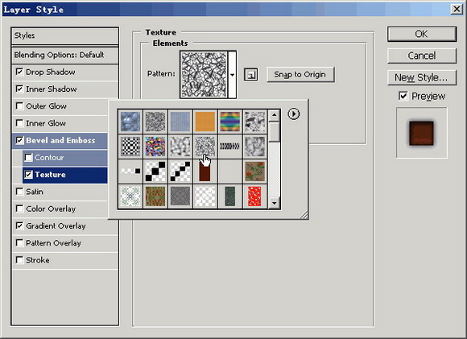Uncheck the Preview checkbox
Viewport: 467px width, 339px height.
tap(403, 96)
